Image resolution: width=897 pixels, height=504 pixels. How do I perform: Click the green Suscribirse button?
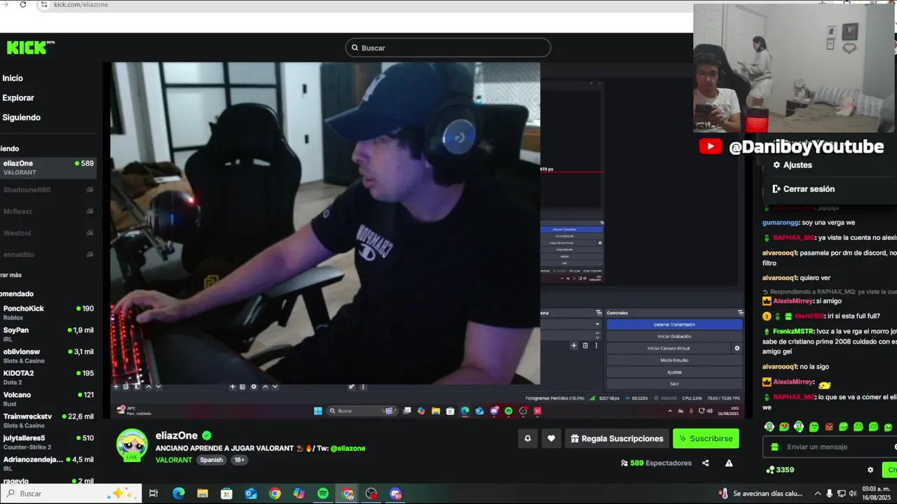(706, 439)
